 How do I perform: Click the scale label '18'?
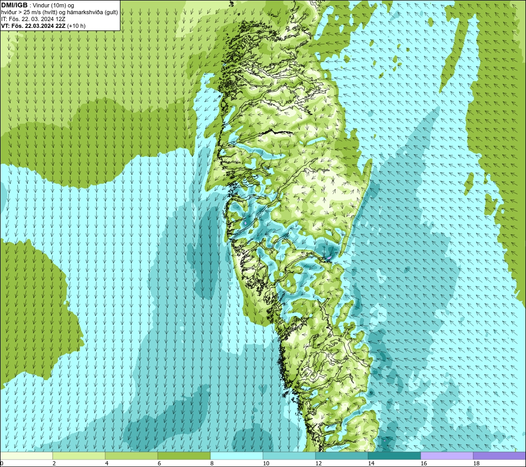(x=476, y=464)
